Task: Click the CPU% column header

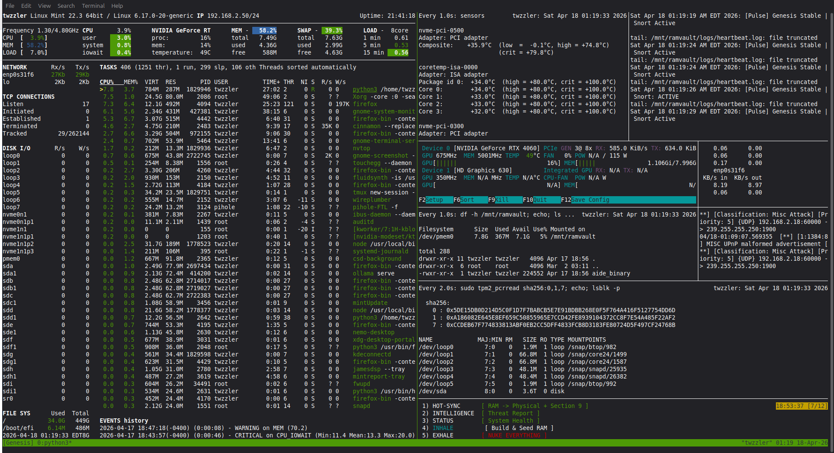Action: pos(107,82)
